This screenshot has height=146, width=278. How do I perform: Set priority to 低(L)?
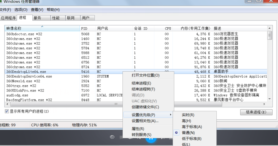[195, 144]
